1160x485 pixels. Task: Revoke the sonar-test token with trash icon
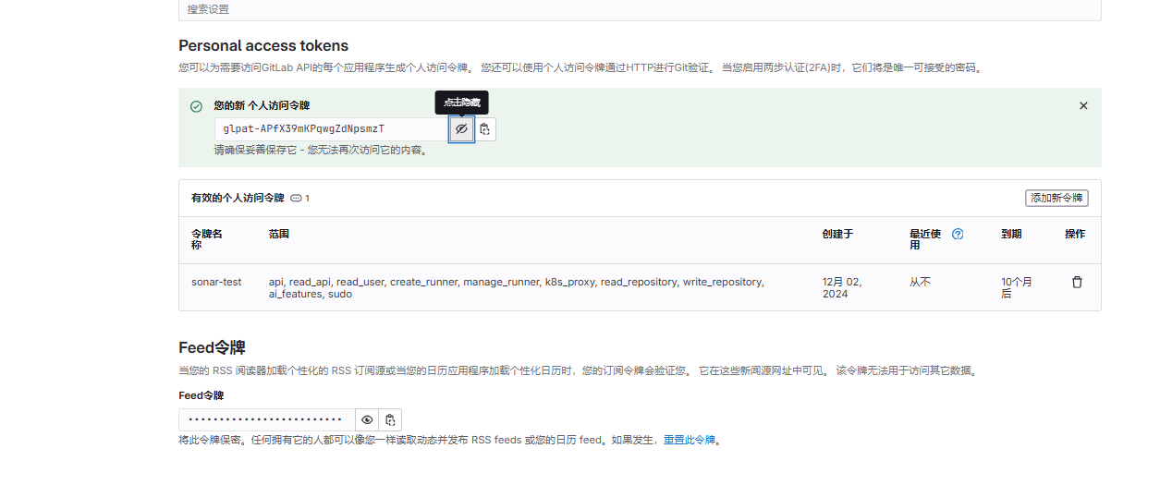tap(1077, 282)
